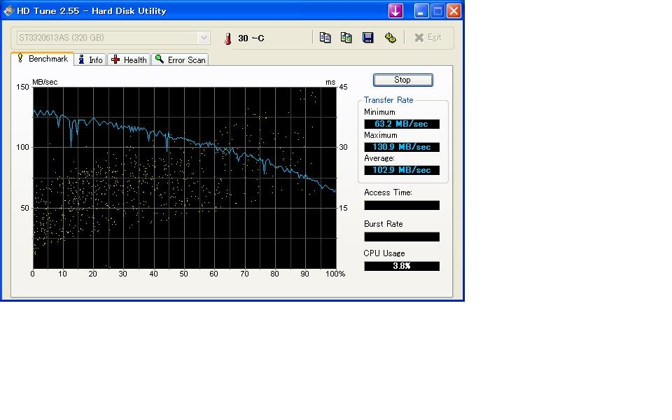
Task: Open the Health tab
Action: tap(129, 59)
